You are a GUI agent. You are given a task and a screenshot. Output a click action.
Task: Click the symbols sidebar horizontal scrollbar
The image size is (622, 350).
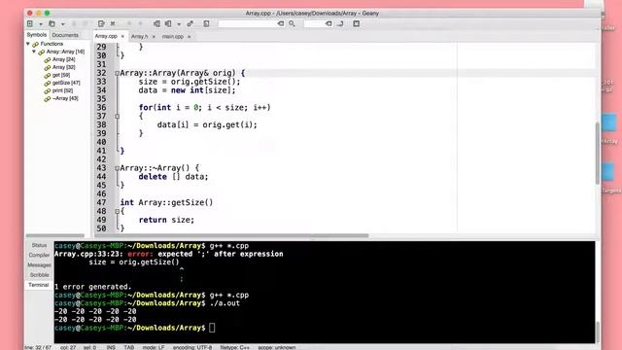(x=55, y=235)
